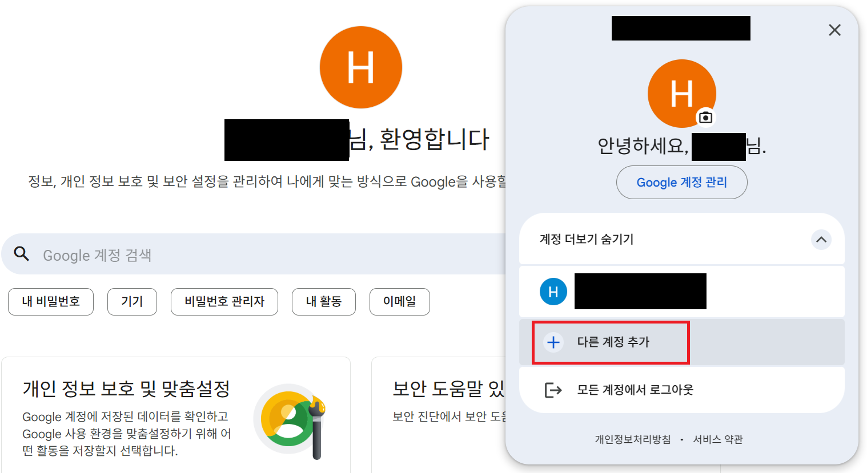Click the plus icon for adding an account

click(x=553, y=342)
